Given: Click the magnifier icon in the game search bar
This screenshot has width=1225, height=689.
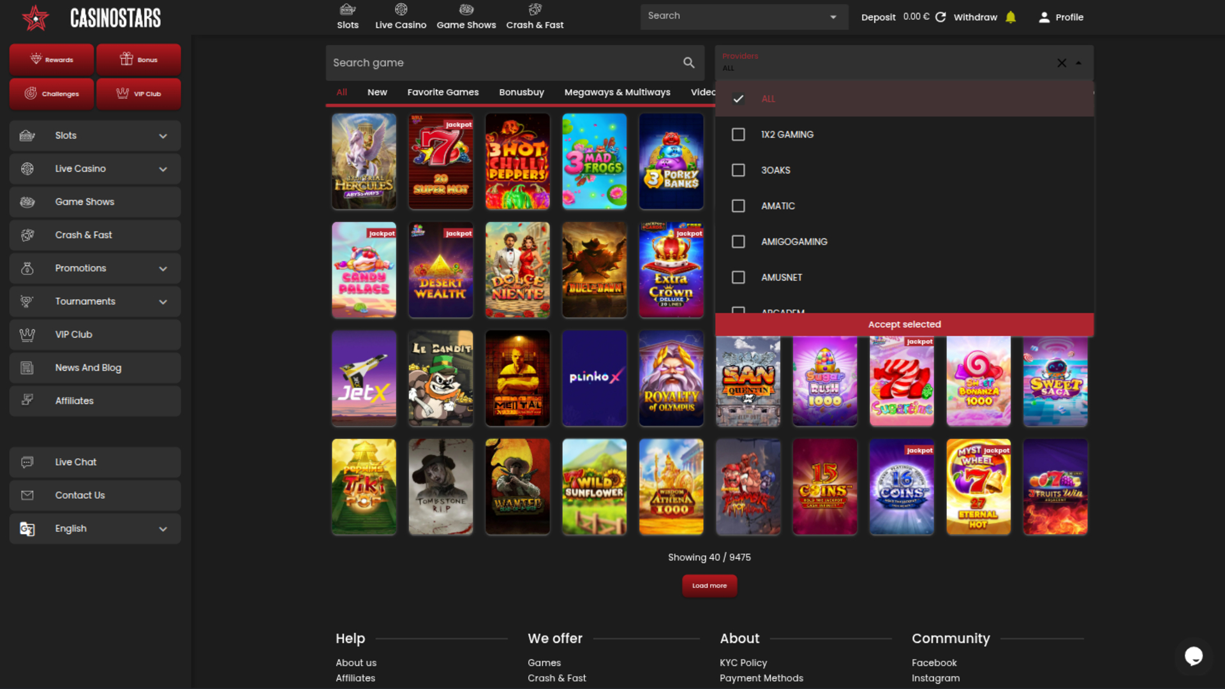Looking at the screenshot, I should tap(688, 63).
